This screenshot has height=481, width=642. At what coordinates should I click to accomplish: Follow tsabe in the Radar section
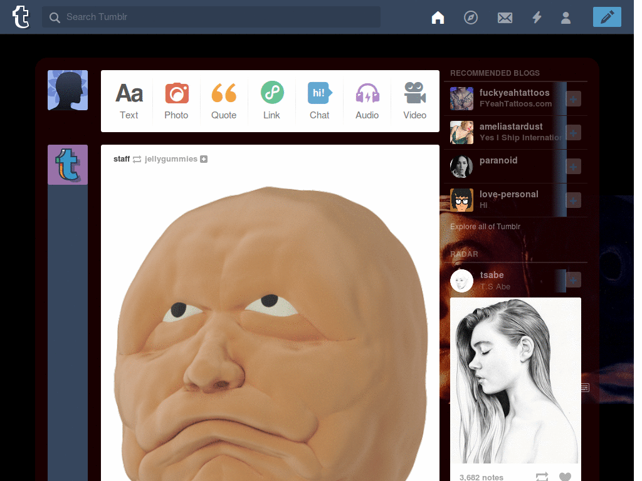(x=574, y=280)
